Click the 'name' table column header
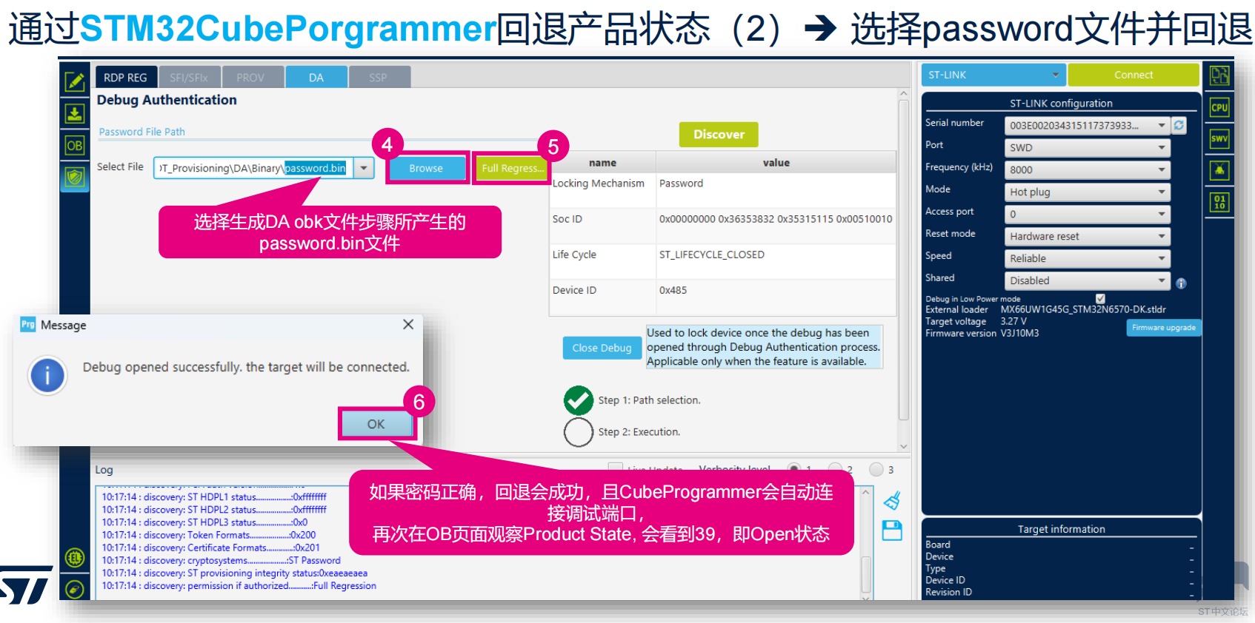 602,162
